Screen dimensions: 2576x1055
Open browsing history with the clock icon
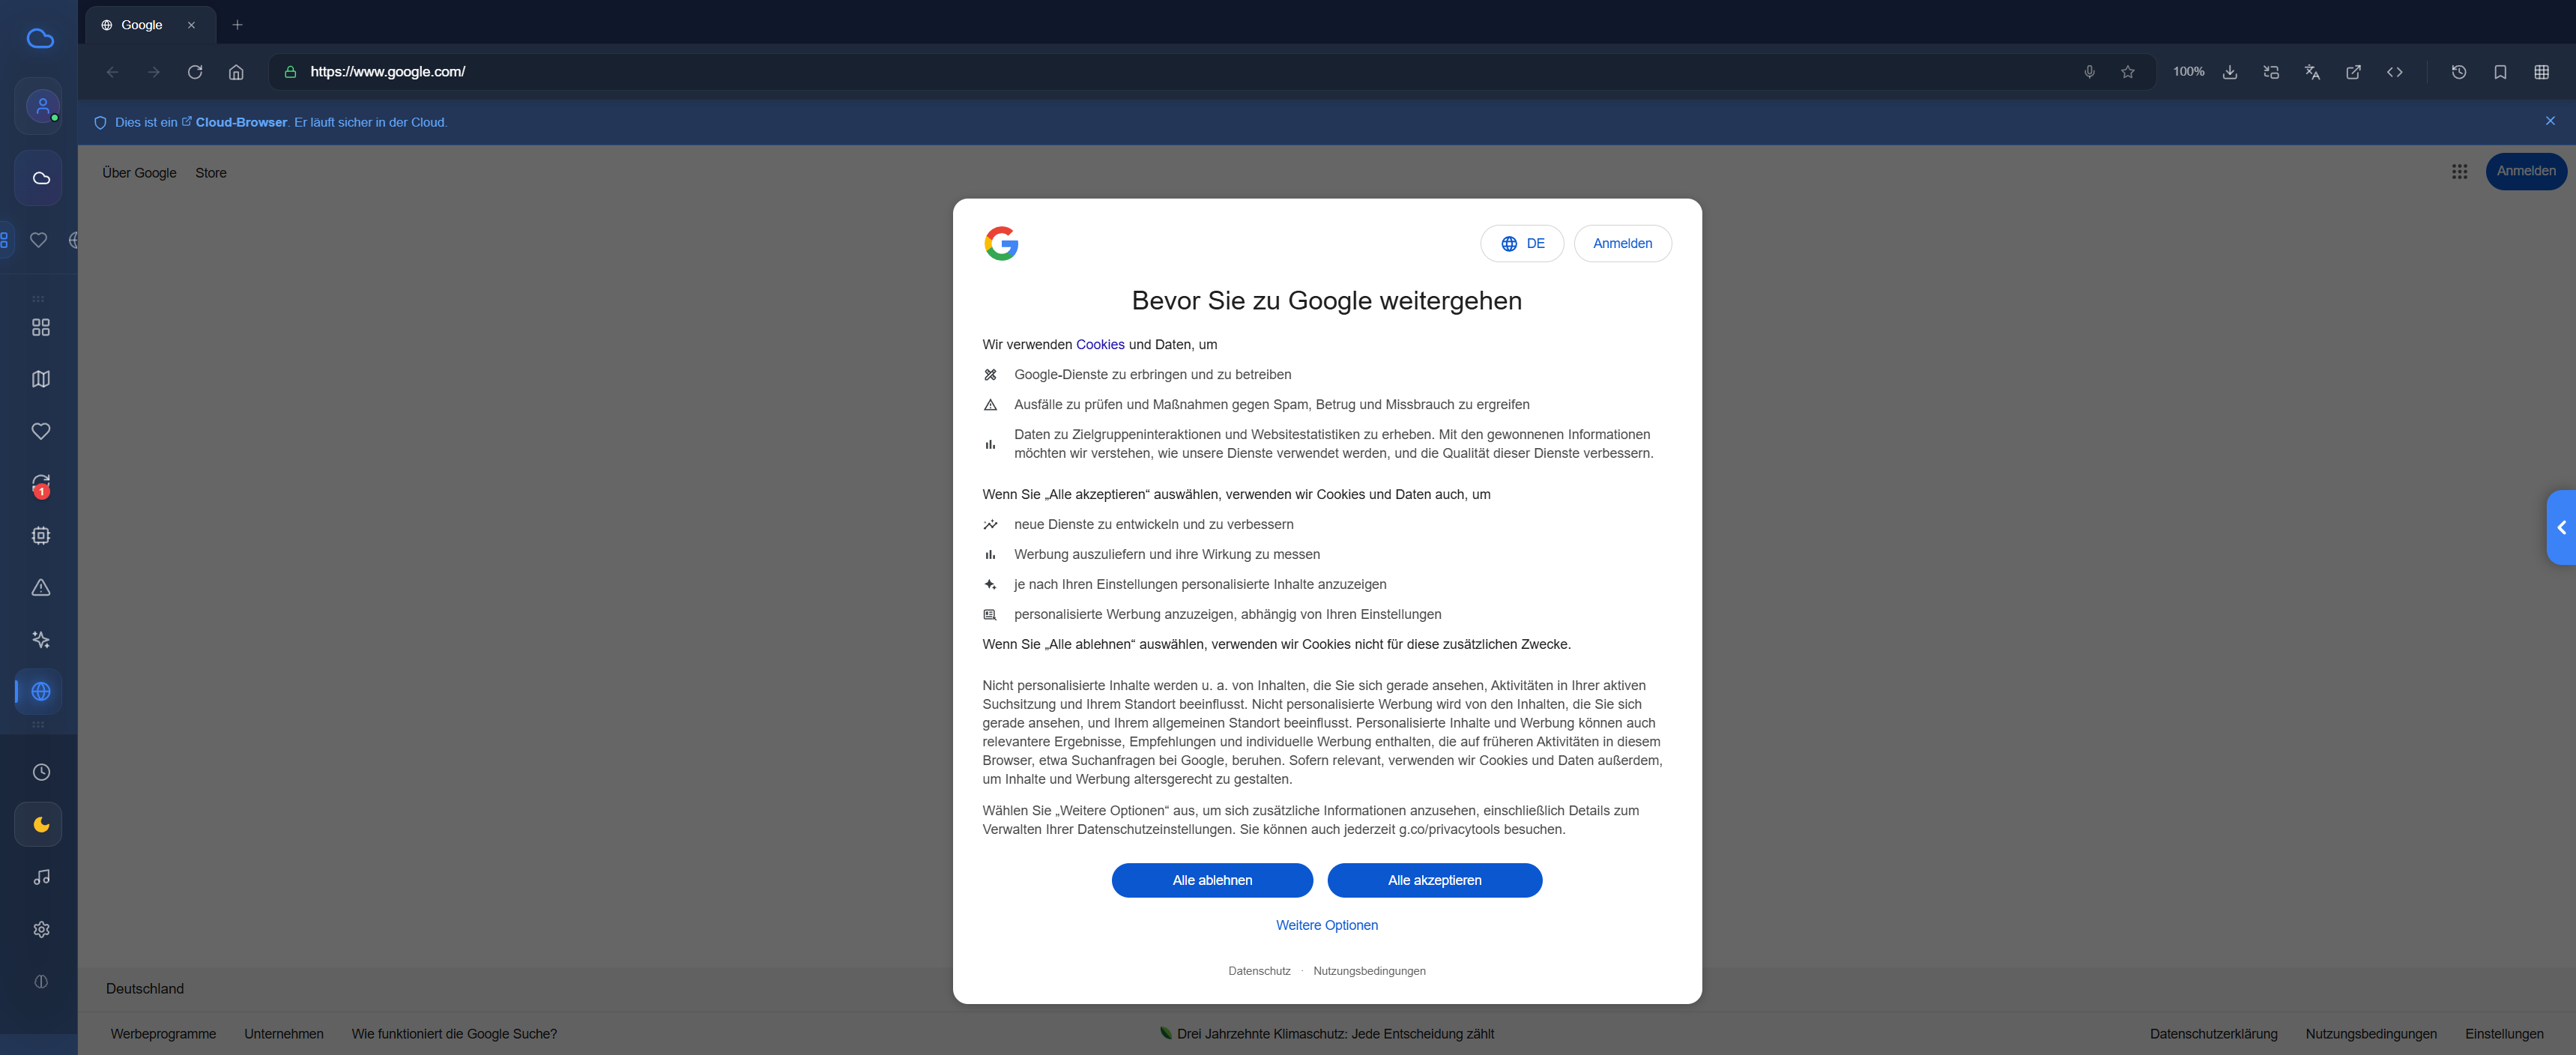(2460, 72)
